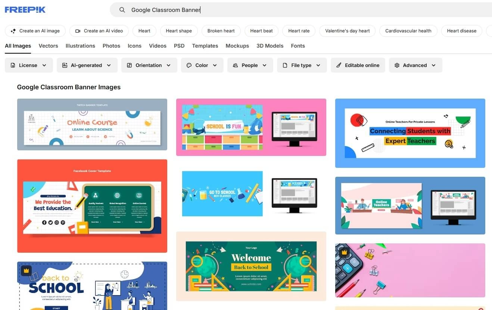Open the Mockups tab
This screenshot has width=492, height=310.
pyautogui.click(x=237, y=46)
